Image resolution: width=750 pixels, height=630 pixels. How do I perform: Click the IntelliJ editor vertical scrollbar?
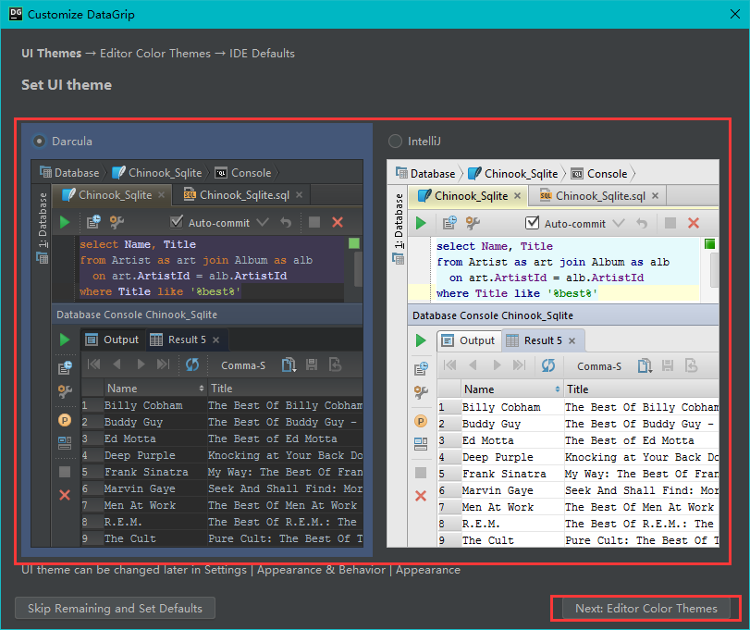pos(714,270)
